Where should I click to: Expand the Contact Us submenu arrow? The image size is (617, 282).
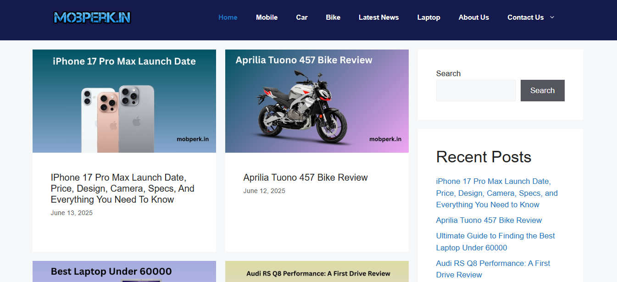pyautogui.click(x=552, y=17)
